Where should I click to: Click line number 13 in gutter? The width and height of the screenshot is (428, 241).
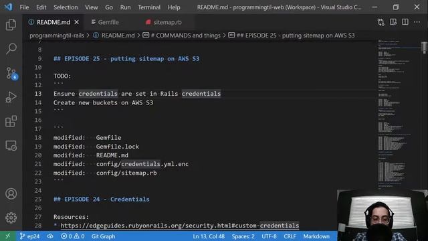(x=38, y=94)
